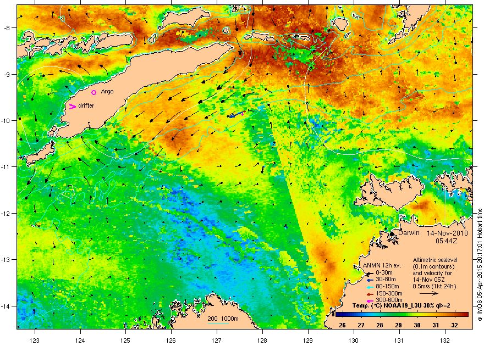Click the cyan 80-150m legend arrow
The width and height of the screenshot is (484, 346).
click(x=370, y=287)
